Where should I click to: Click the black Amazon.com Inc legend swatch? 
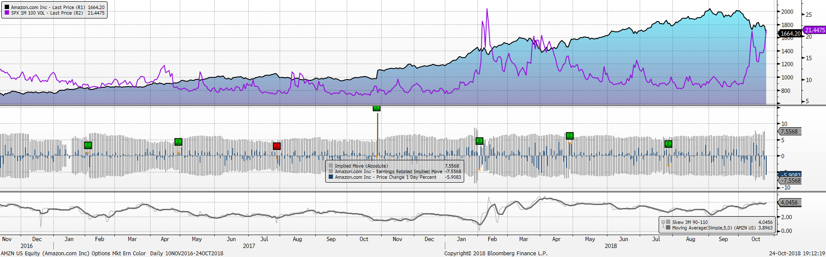point(6,7)
